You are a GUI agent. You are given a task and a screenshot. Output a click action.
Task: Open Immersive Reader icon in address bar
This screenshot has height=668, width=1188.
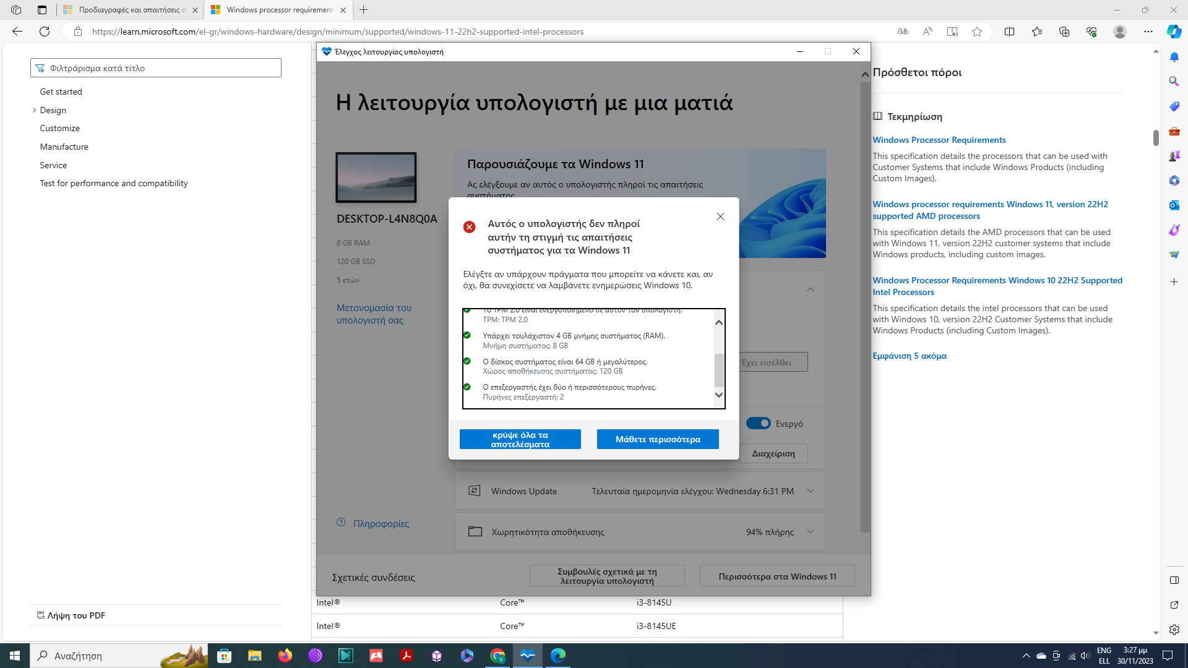tap(952, 32)
